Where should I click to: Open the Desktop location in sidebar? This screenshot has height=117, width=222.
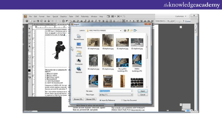79,45
